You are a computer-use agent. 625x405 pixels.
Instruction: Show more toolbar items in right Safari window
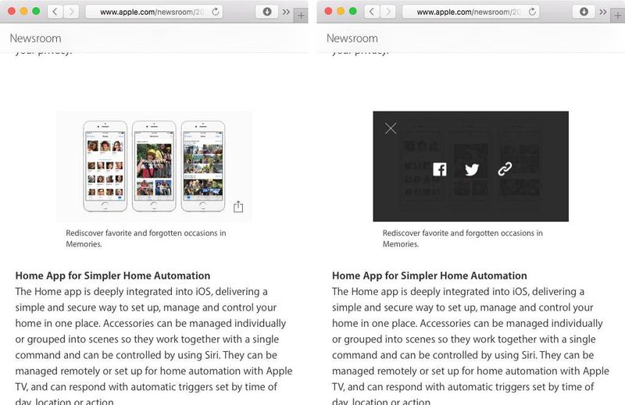602,12
